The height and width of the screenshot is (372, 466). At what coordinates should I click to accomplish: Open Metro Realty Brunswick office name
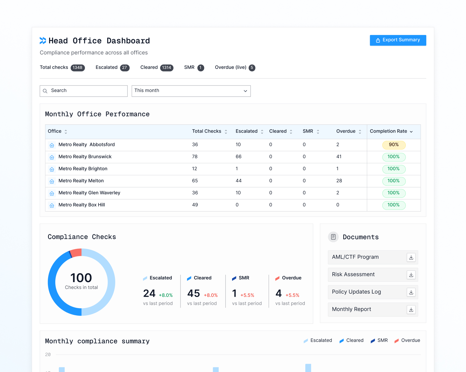(85, 157)
